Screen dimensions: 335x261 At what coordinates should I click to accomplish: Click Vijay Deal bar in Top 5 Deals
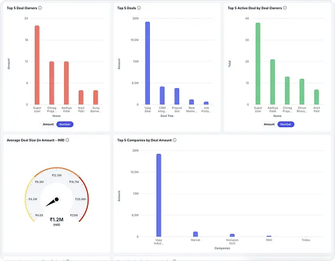coord(147,63)
